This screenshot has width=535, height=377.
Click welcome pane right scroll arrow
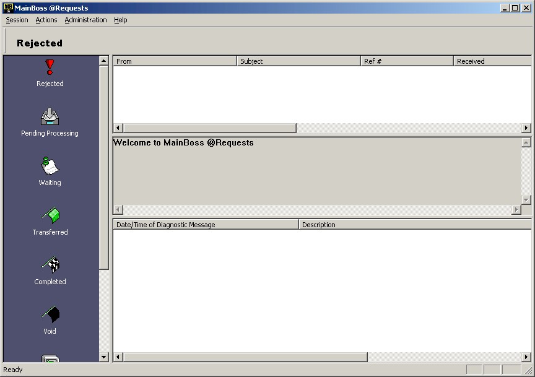[x=516, y=209]
